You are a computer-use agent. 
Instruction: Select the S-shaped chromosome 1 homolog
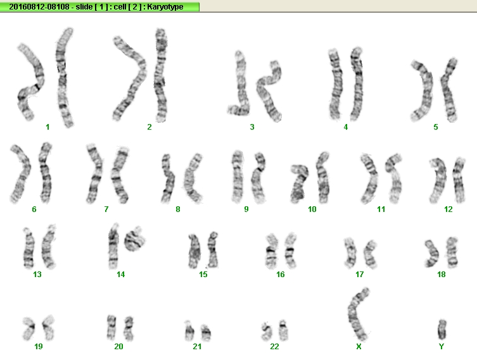pyautogui.click(x=30, y=82)
